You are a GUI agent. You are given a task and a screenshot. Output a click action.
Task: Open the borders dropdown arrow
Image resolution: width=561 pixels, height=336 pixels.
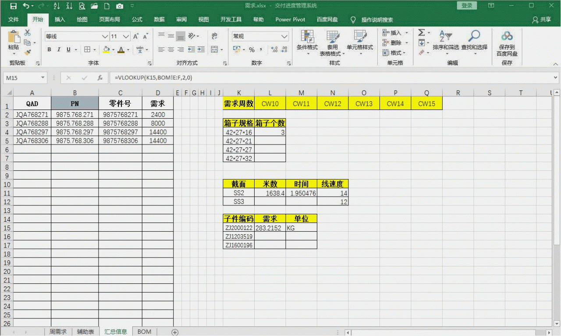click(x=95, y=50)
